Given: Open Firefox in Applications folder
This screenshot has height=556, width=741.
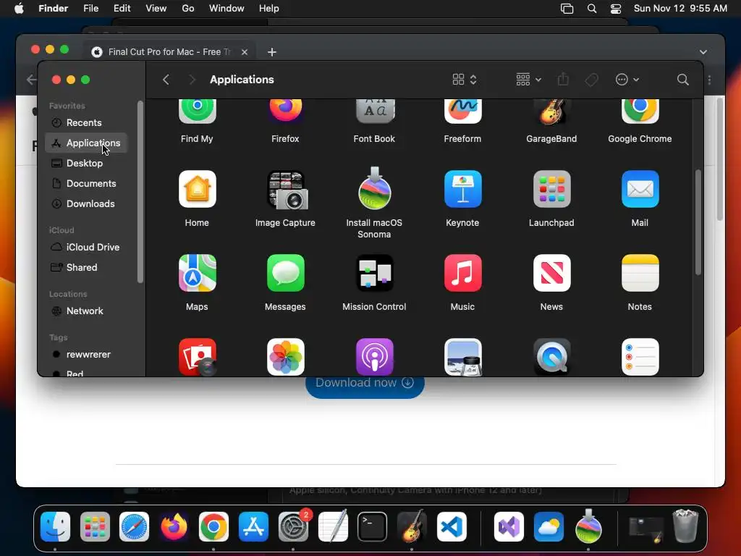Looking at the screenshot, I should click(285, 111).
